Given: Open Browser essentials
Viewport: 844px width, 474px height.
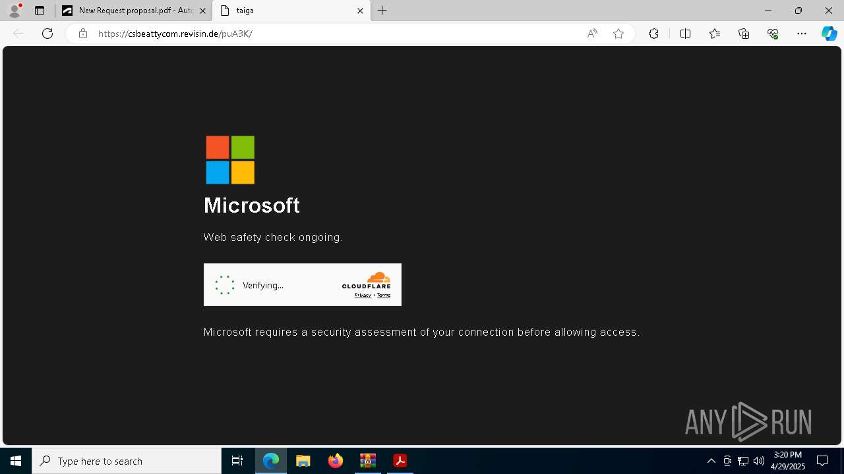Looking at the screenshot, I should click(773, 34).
